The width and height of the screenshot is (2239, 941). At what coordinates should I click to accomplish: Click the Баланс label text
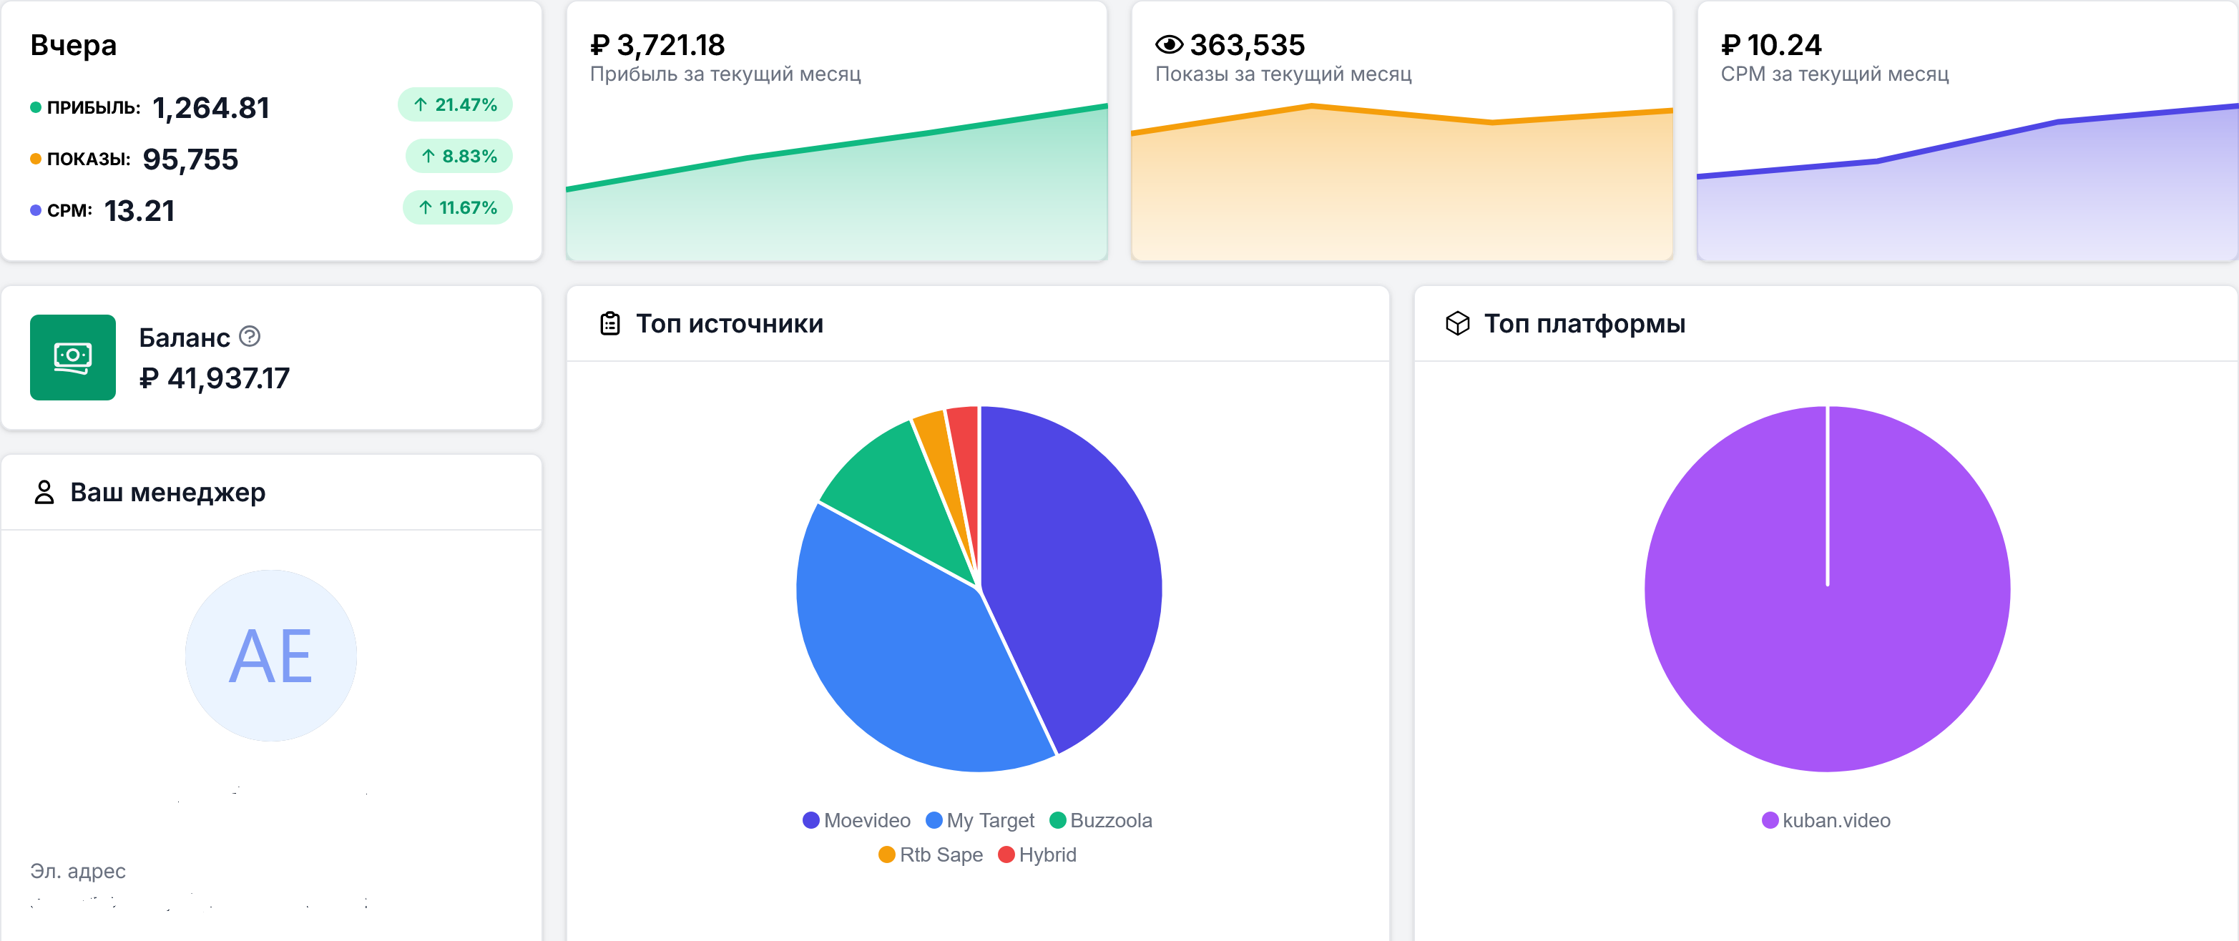pos(185,337)
